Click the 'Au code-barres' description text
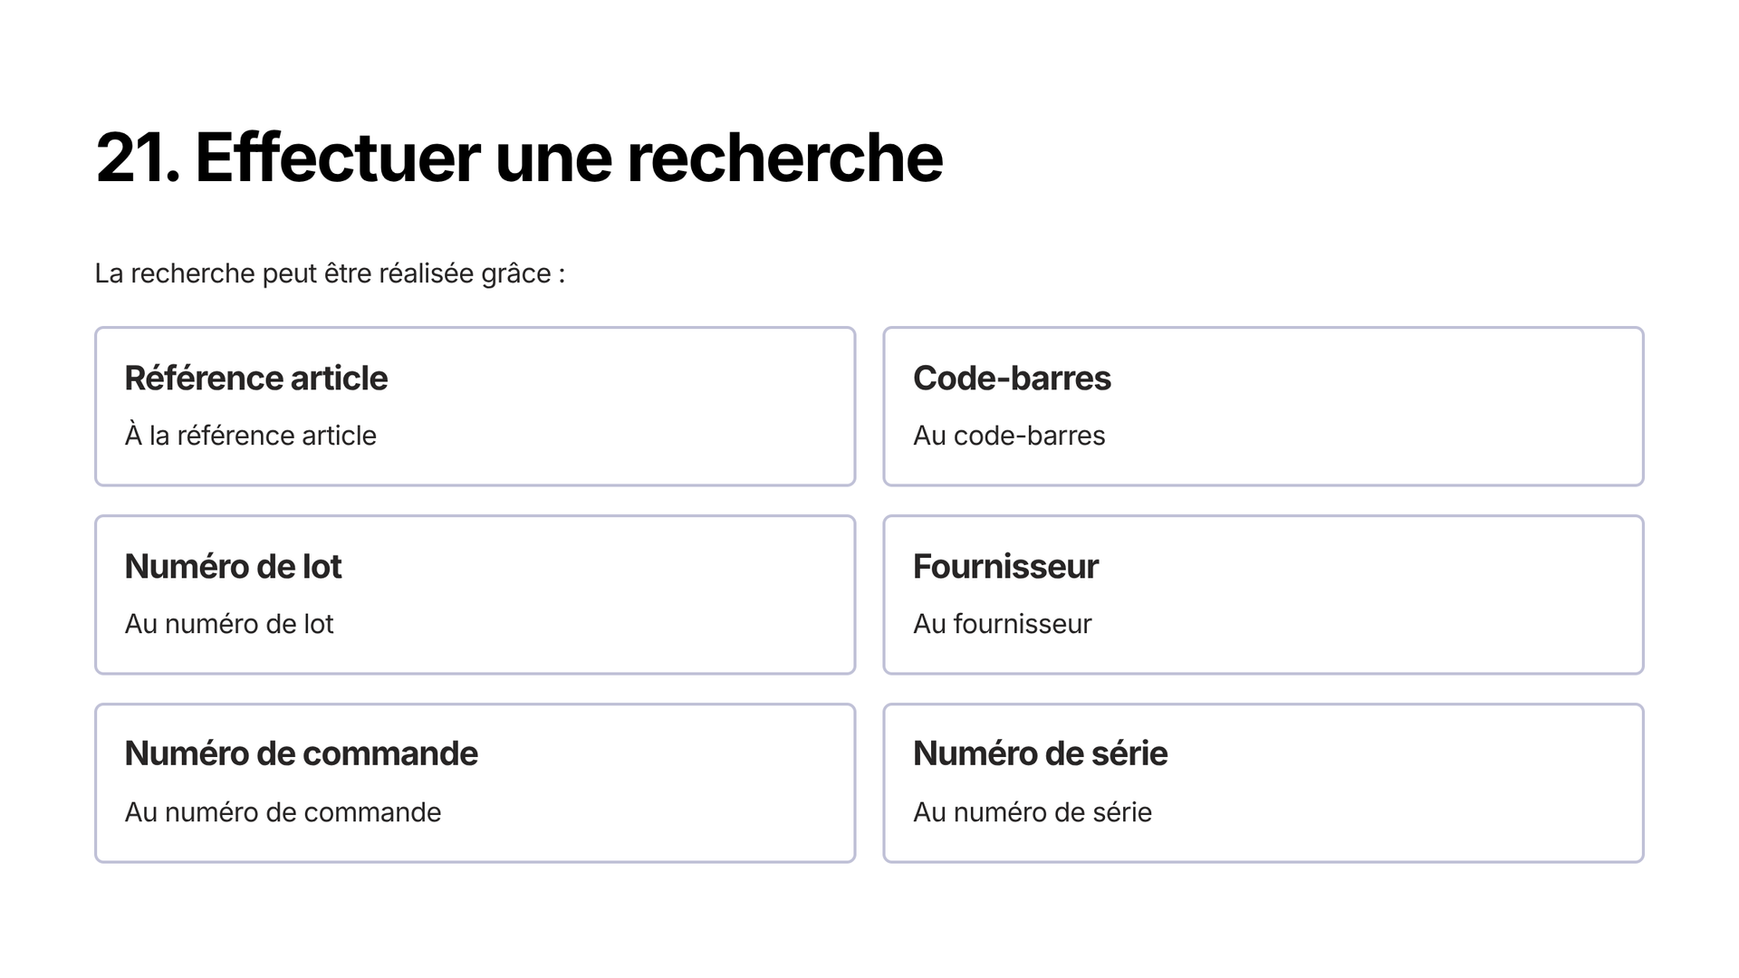The width and height of the screenshot is (1739, 978). click(1009, 436)
